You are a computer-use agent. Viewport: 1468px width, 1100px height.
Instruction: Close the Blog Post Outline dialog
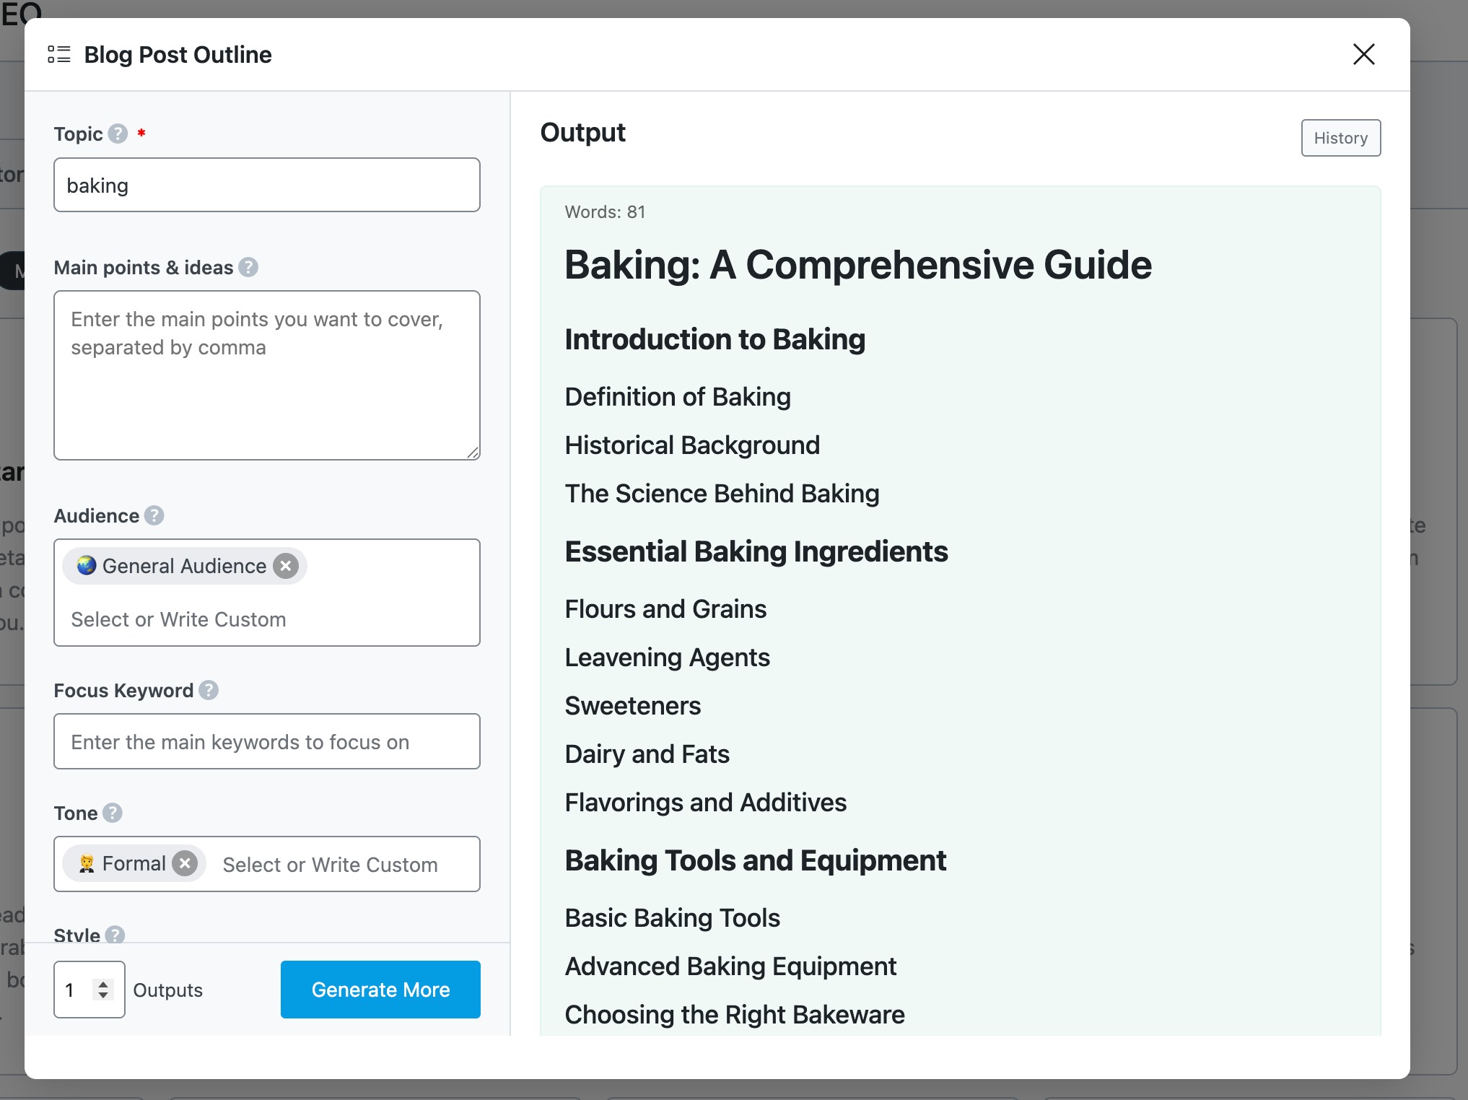(x=1363, y=54)
